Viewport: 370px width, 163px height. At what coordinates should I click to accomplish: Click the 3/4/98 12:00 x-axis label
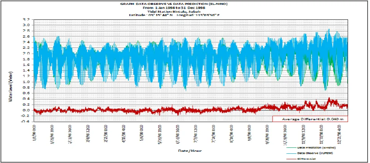click(x=88, y=133)
